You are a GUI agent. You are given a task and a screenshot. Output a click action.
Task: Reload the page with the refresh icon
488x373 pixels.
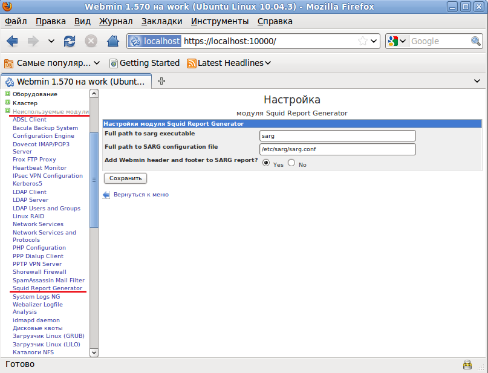coord(70,41)
